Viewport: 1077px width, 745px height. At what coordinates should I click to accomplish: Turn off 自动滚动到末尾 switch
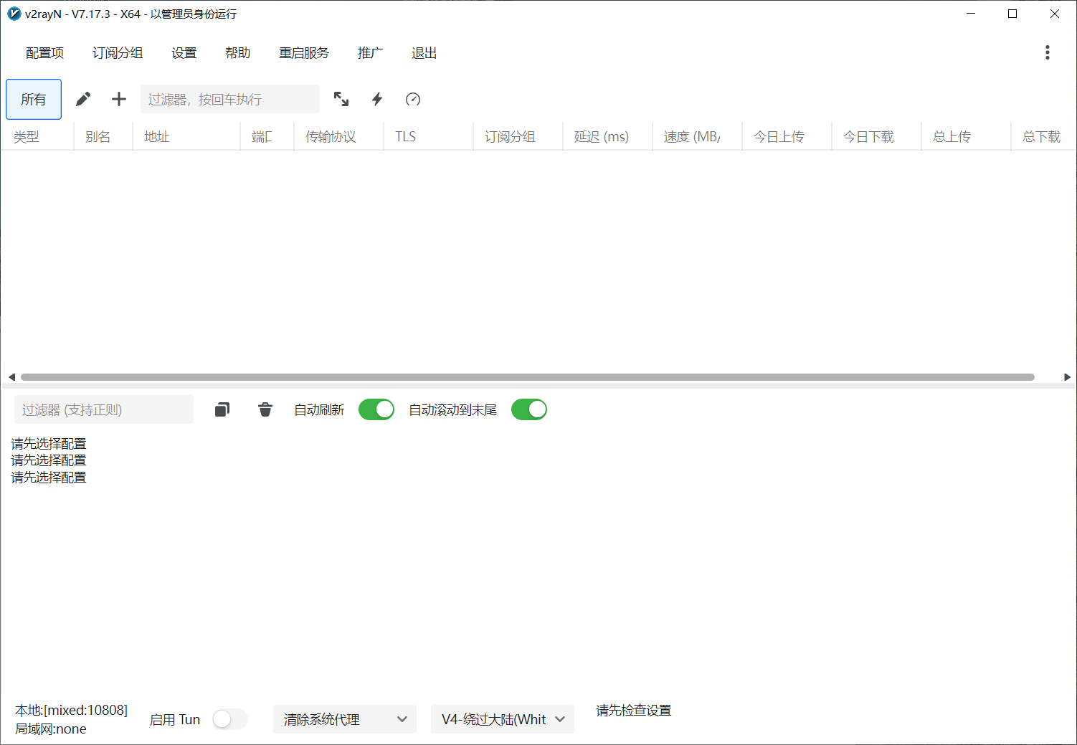pyautogui.click(x=529, y=409)
